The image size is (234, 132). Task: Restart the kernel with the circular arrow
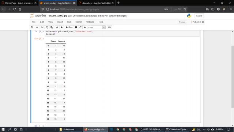(x=80, y=27)
